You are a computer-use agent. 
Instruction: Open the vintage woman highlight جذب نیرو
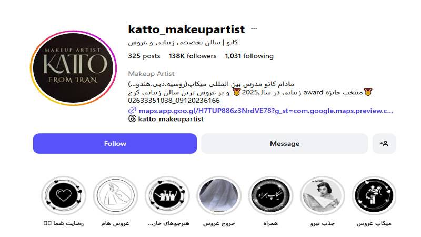point(322,195)
